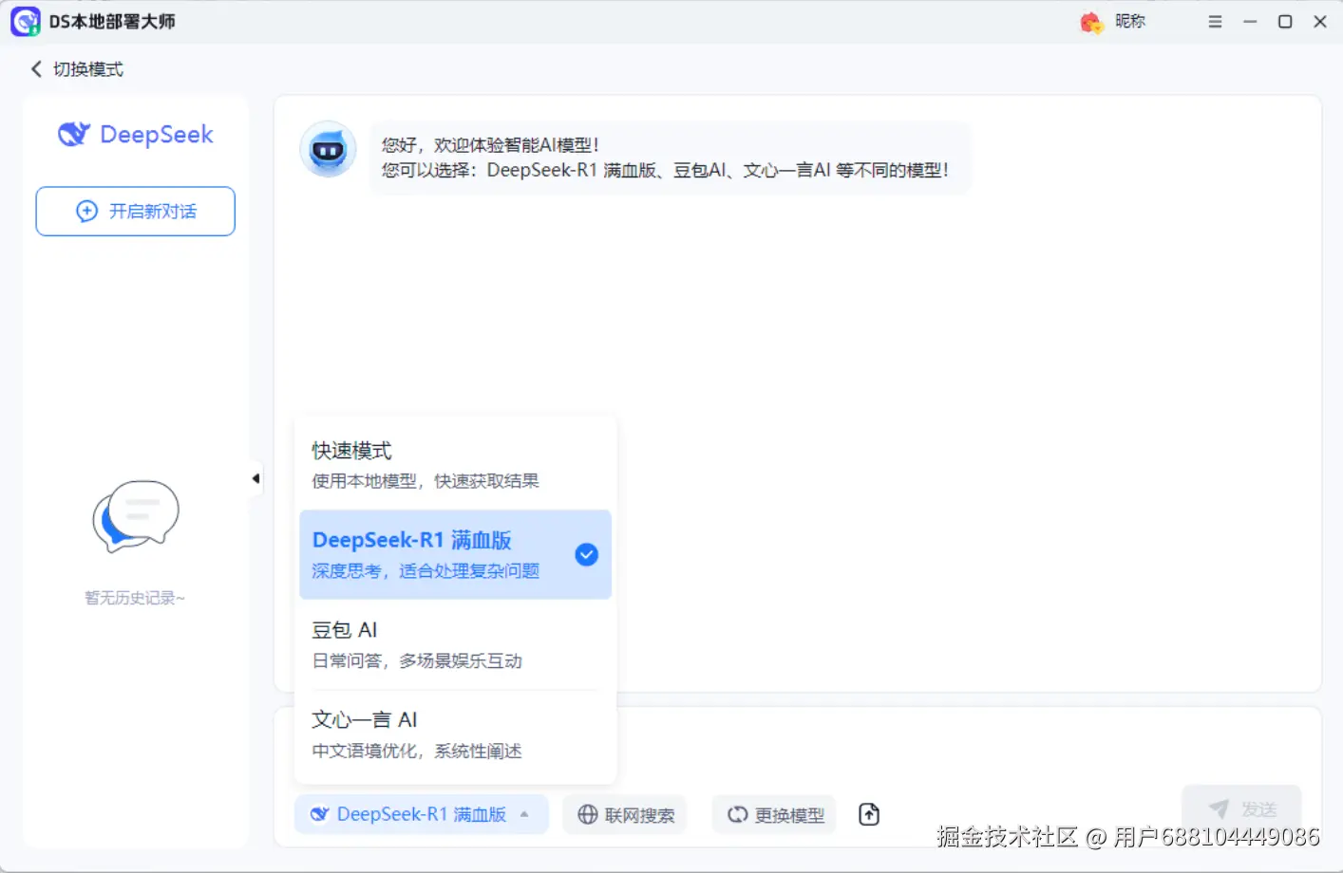
Task: Open the user avatar menu next to 昵称
Action: tap(1090, 21)
